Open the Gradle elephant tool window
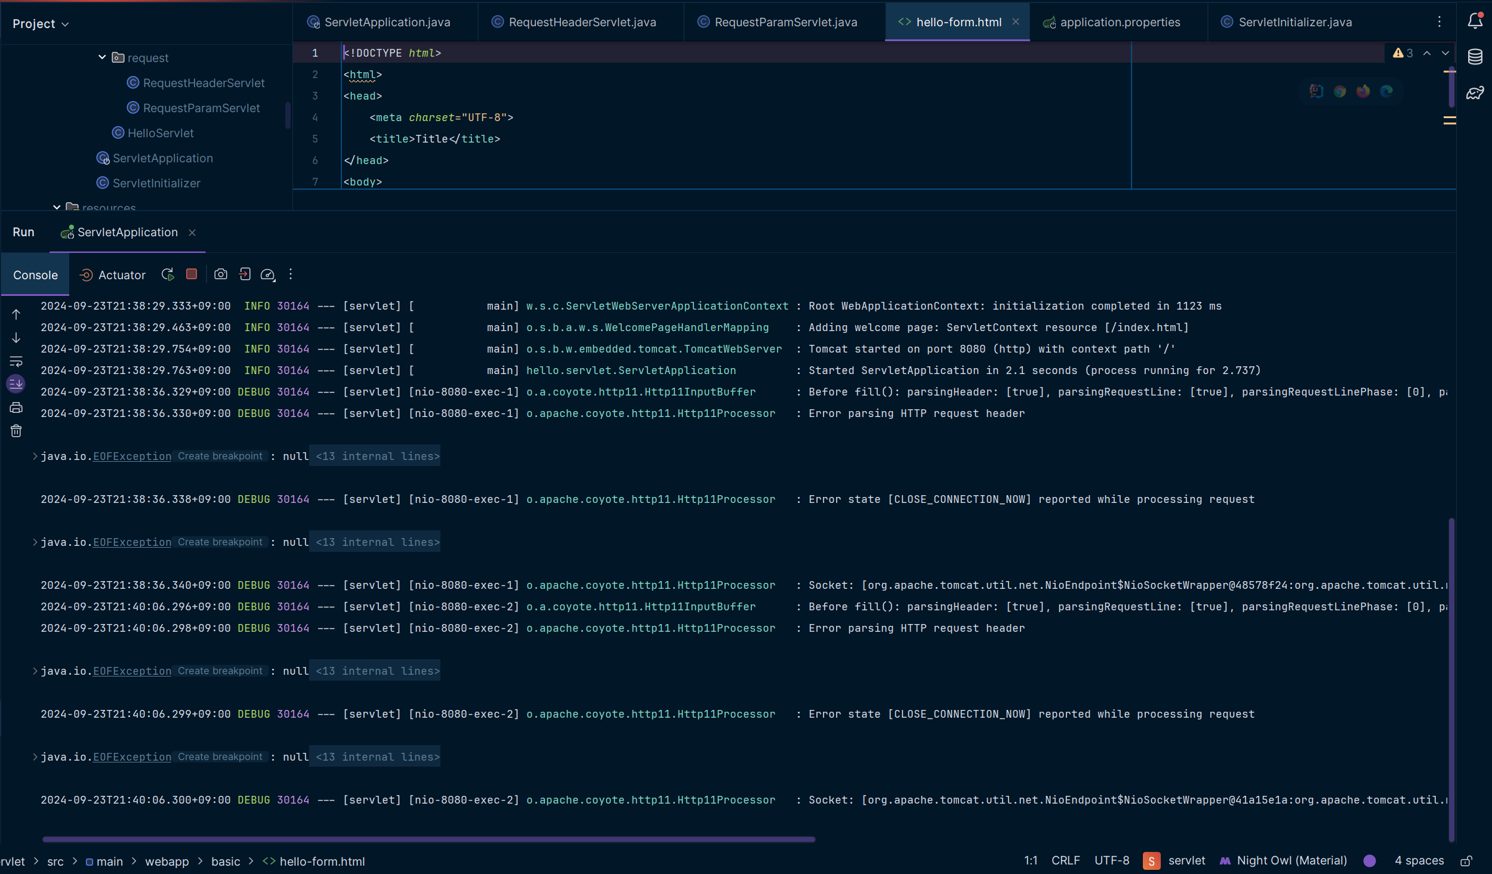 point(1475,93)
